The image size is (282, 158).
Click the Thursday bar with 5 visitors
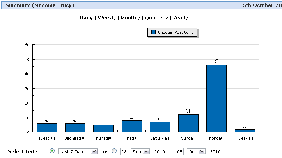(103, 128)
